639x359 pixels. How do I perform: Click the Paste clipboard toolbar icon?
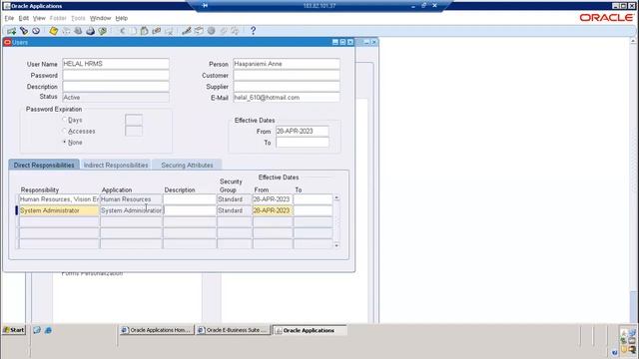click(x=144, y=31)
